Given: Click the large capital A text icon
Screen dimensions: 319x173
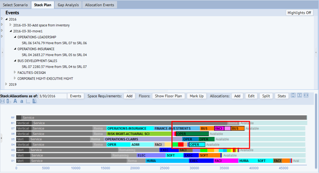Looking at the screenshot, I should 15,101.
